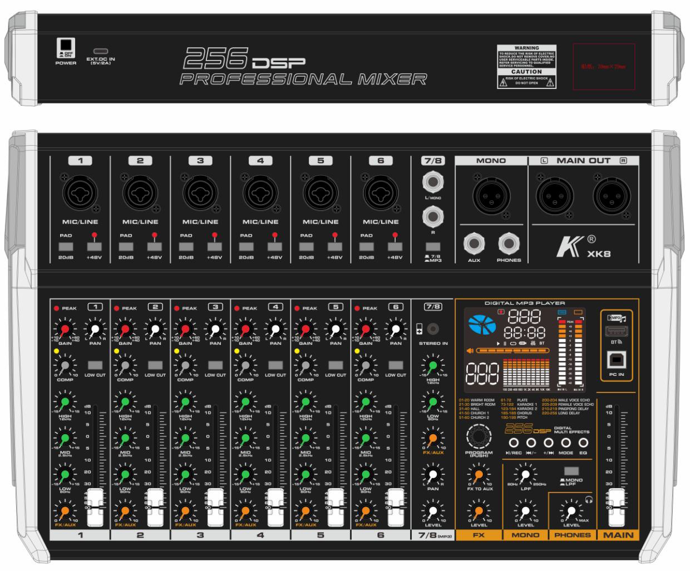
Task: Click the "LONG DELAY" effect preset text
Action: coord(569,413)
